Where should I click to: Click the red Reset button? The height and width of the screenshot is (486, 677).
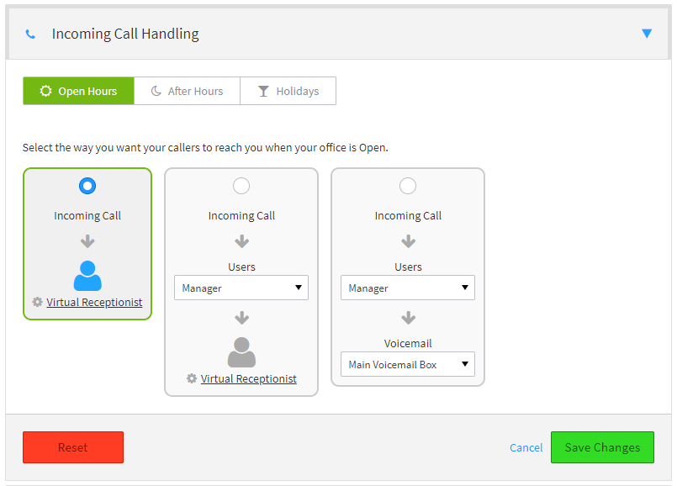pyautogui.click(x=73, y=447)
